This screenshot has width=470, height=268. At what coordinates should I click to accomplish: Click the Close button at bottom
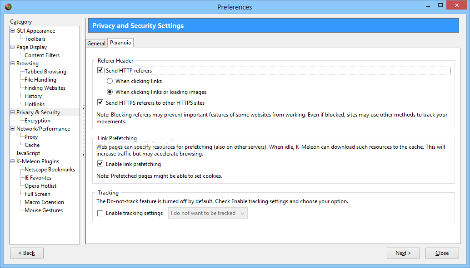tap(442, 253)
